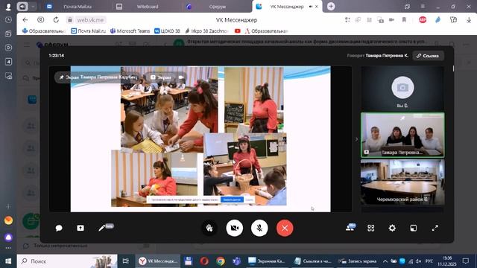Open Почта Mail.ru bookmark
Viewport: 477px width, 268px height.
pyautogui.click(x=88, y=31)
